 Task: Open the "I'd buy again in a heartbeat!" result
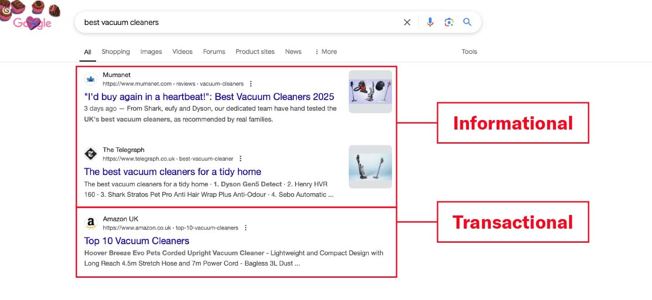209,97
